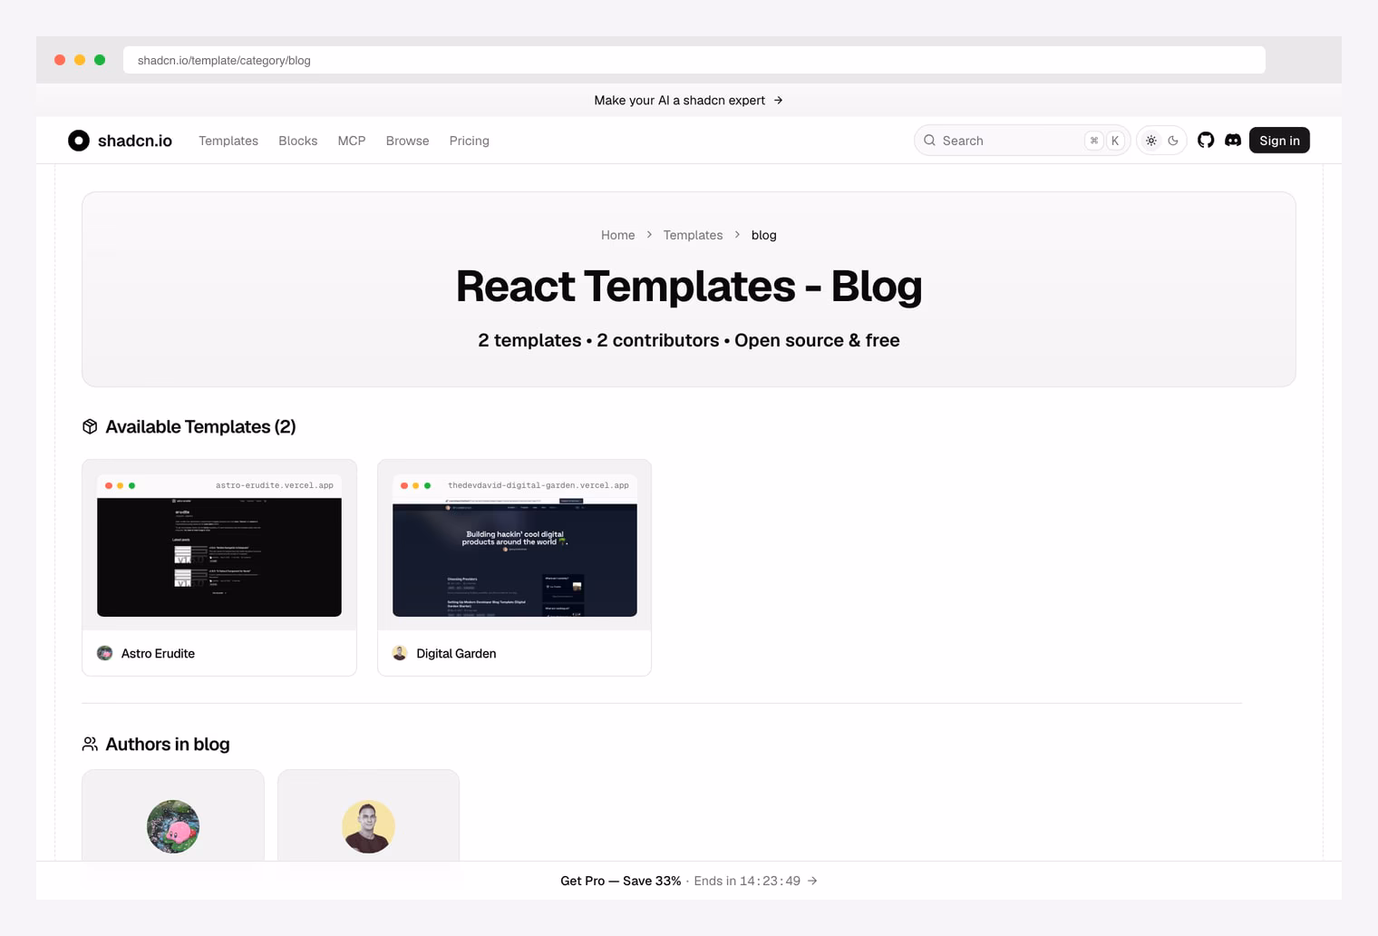Image resolution: width=1378 pixels, height=936 pixels.
Task: Open the Discord icon link
Action: pyautogui.click(x=1233, y=141)
